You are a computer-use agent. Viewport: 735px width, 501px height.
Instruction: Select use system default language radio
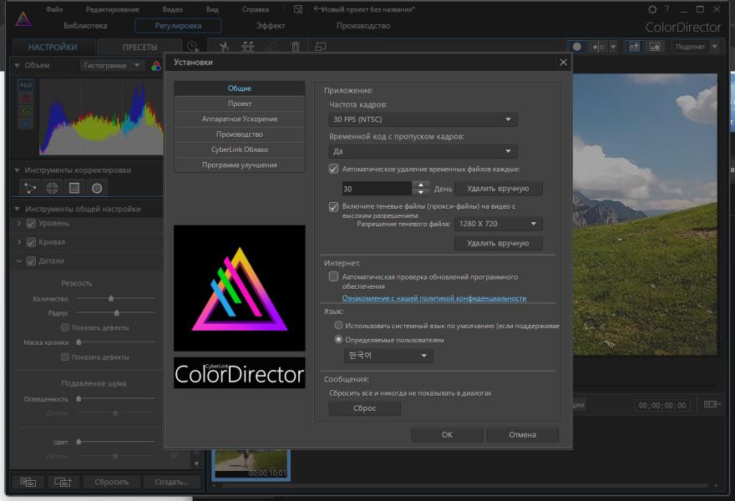point(338,325)
